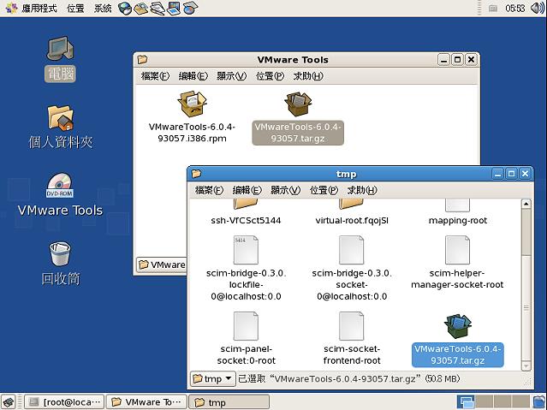Image resolution: width=547 pixels, height=410 pixels.
Task: Switch to tmp taskbar button
Action: point(229,402)
